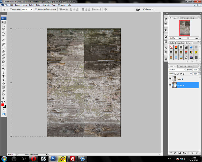Image resolution: width=202 pixels, height=162 pixels.
Task: Select the Eyedropper tool
Action: pos(4,91)
